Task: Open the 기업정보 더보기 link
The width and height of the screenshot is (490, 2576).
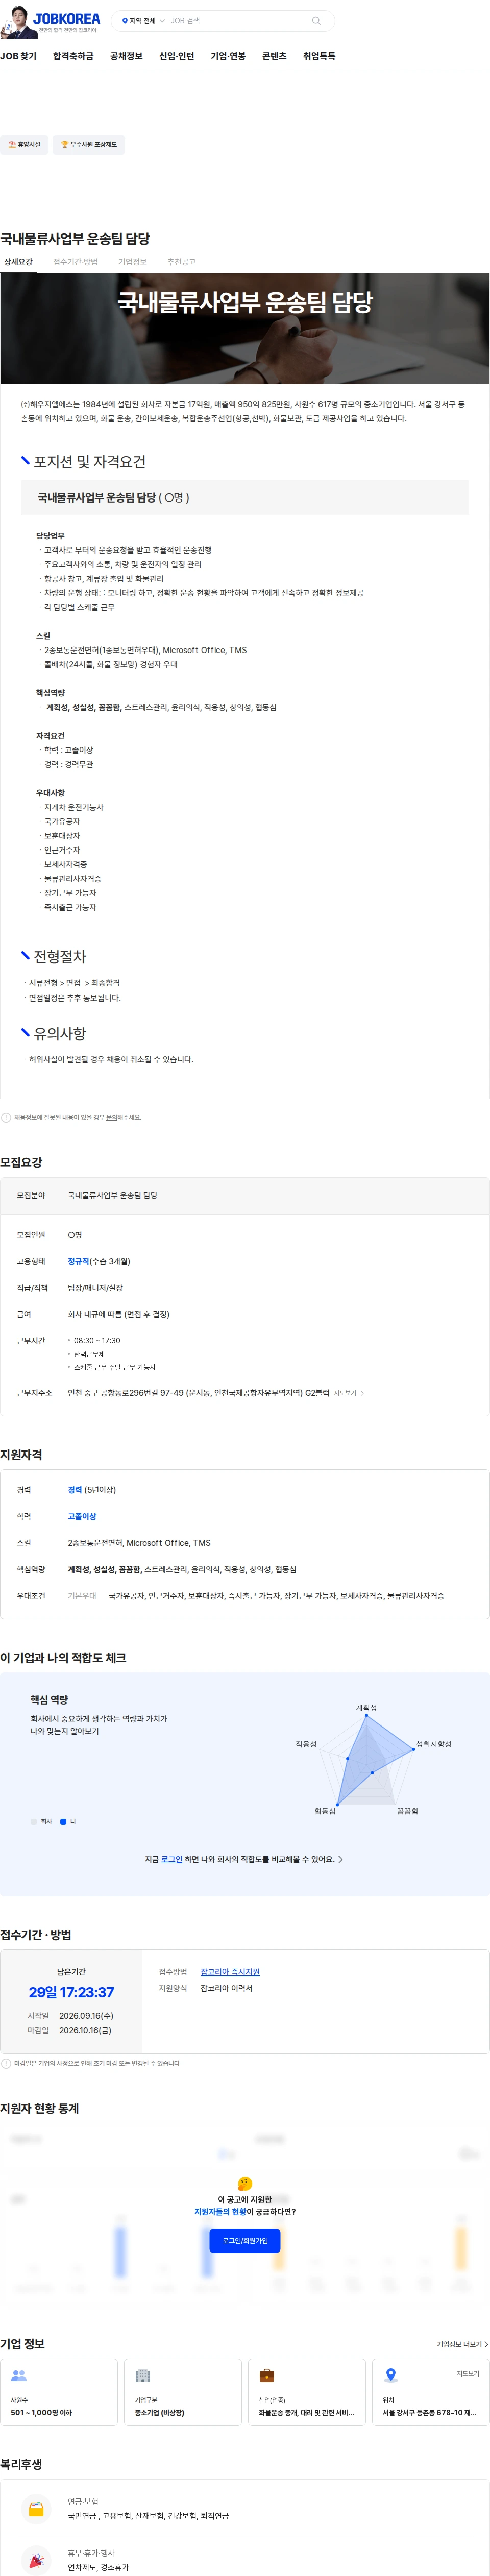Action: click(463, 2344)
